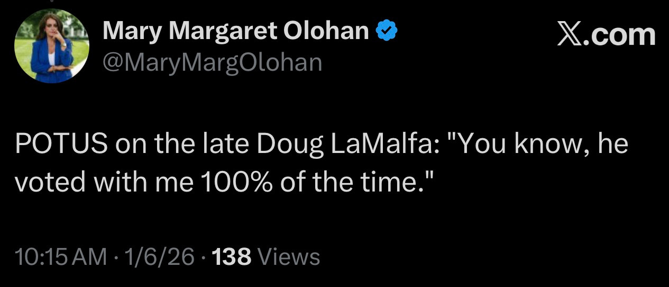669x287 pixels.
Task: Click the first name "Mary" in the display name
Action: (x=133, y=32)
